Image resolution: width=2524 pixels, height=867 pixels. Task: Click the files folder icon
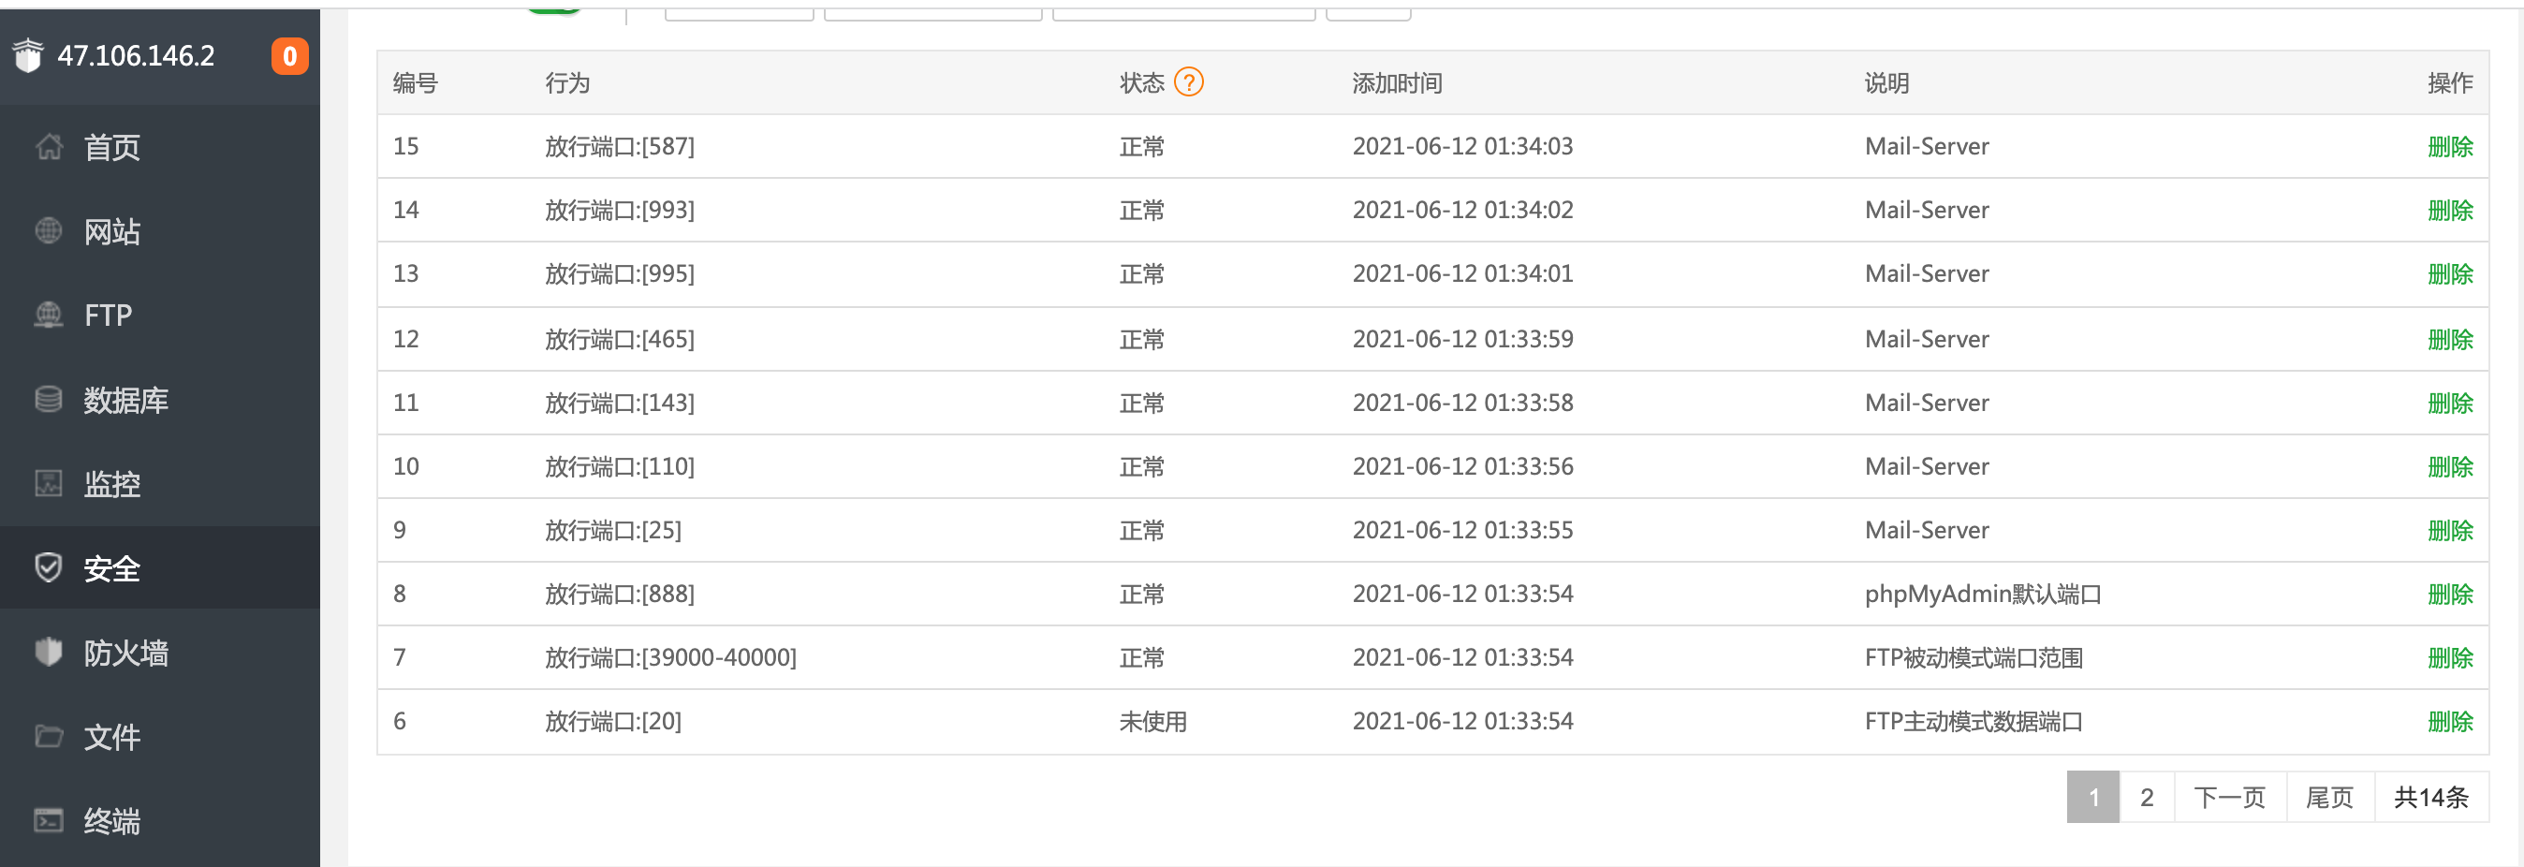click(x=48, y=737)
